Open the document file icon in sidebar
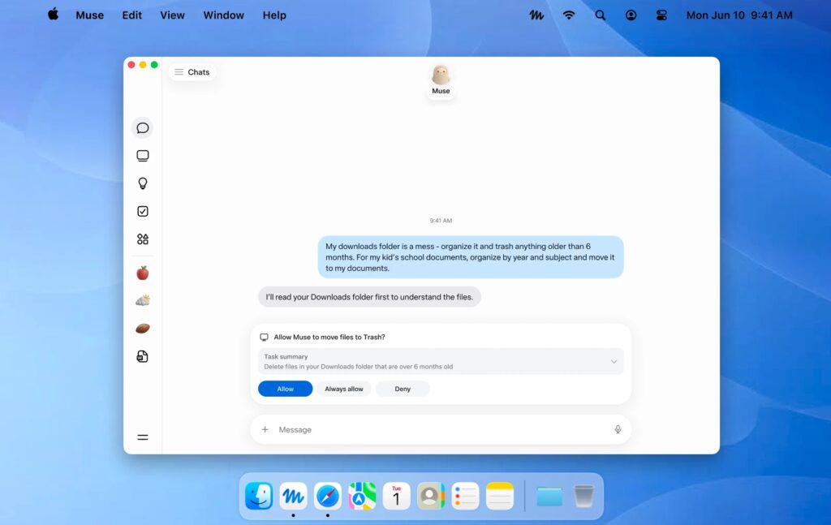 tap(143, 356)
